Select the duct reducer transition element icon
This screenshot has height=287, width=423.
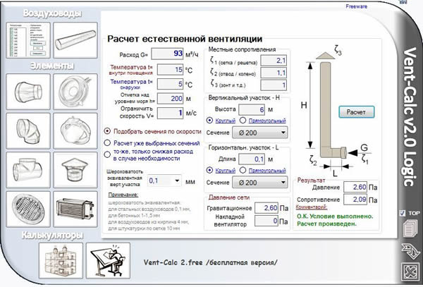coord(28,92)
